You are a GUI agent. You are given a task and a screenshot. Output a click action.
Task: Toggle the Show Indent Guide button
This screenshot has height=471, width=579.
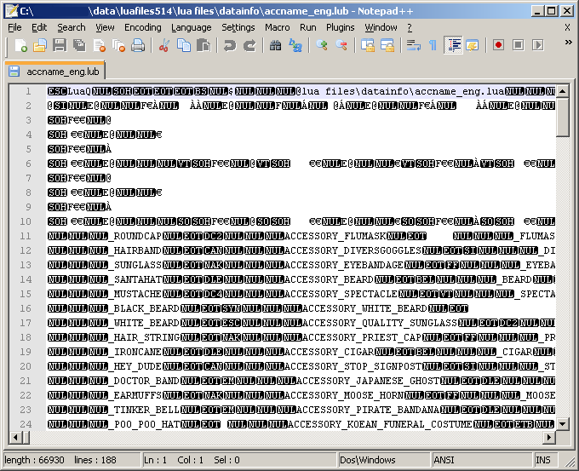coord(453,45)
